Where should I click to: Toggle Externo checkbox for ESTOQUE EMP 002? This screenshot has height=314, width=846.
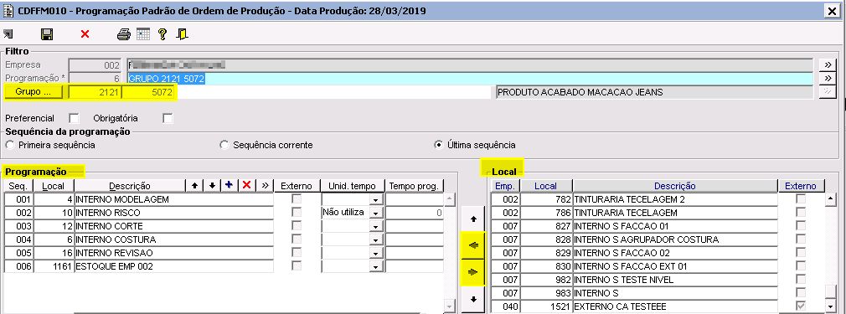(297, 266)
